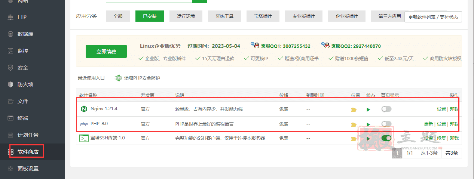The image size is (474, 179).
Task: Select 专业版插件 category tab
Action: click(304, 16)
